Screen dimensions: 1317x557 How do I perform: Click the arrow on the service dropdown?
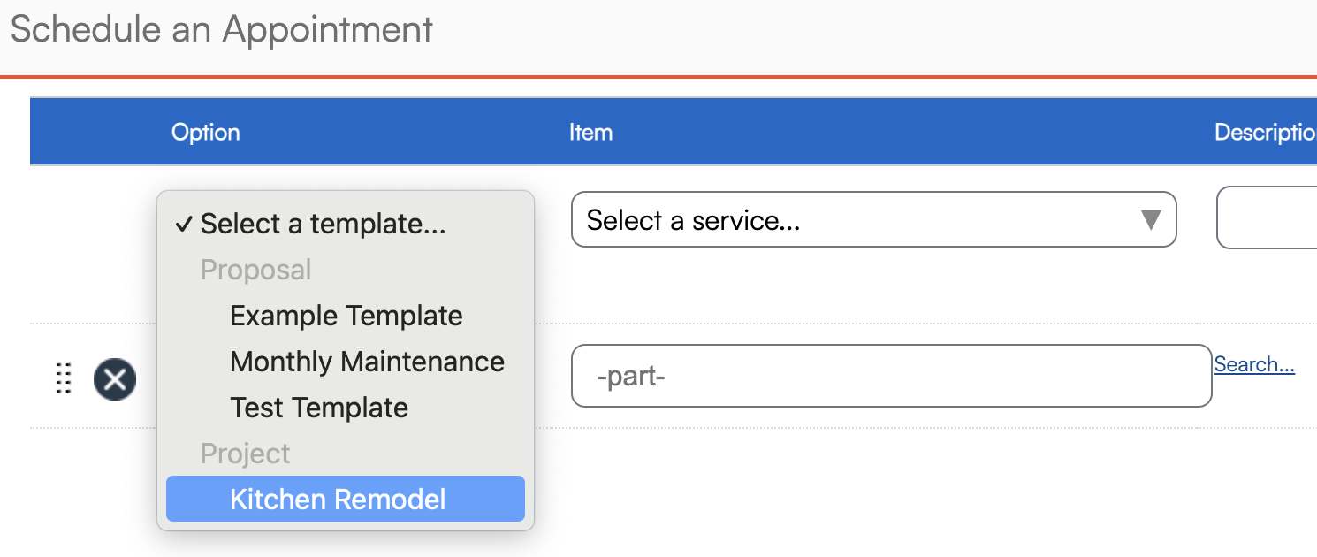point(1150,219)
